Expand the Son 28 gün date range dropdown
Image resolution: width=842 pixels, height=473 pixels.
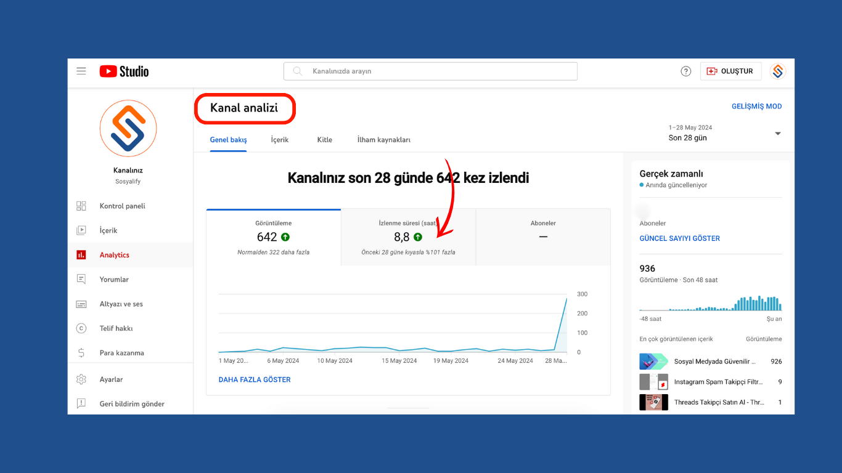tap(778, 134)
